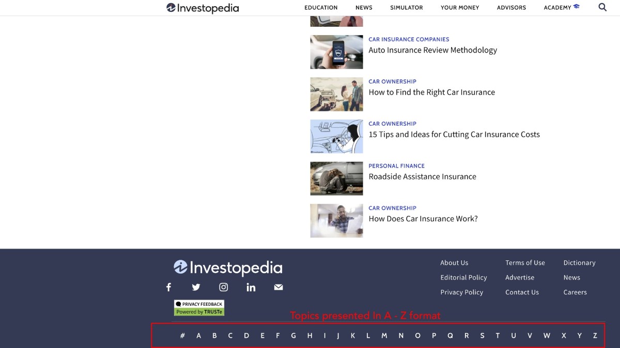Open Investopedia's Twitter icon
Image resolution: width=620 pixels, height=348 pixels.
coord(196,287)
